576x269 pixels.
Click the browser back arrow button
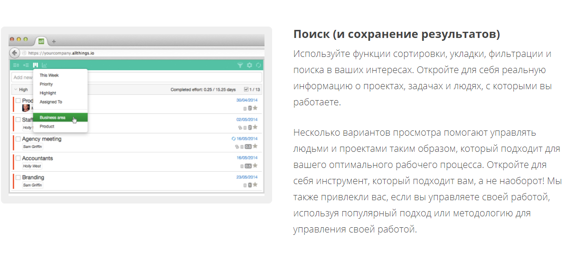(x=14, y=53)
